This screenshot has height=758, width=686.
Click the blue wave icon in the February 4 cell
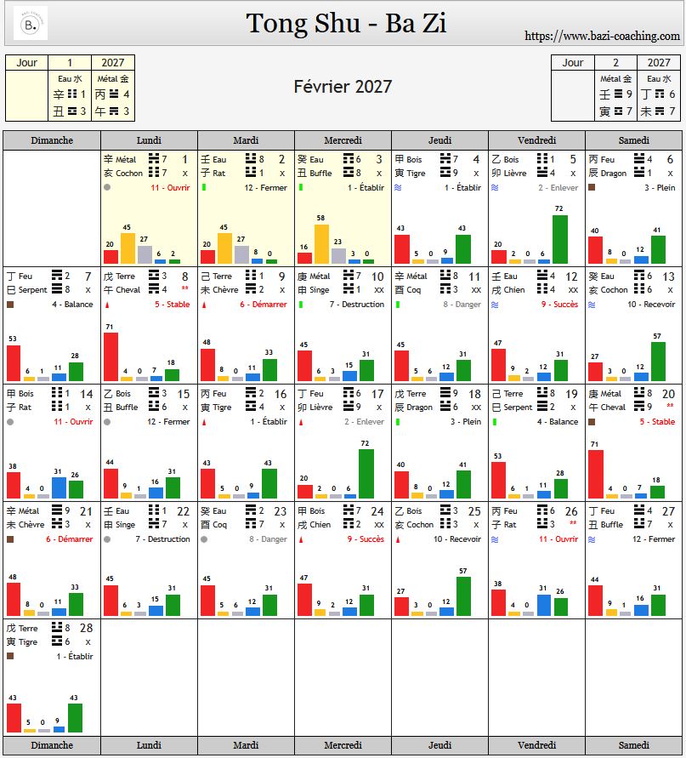pyautogui.click(x=397, y=187)
